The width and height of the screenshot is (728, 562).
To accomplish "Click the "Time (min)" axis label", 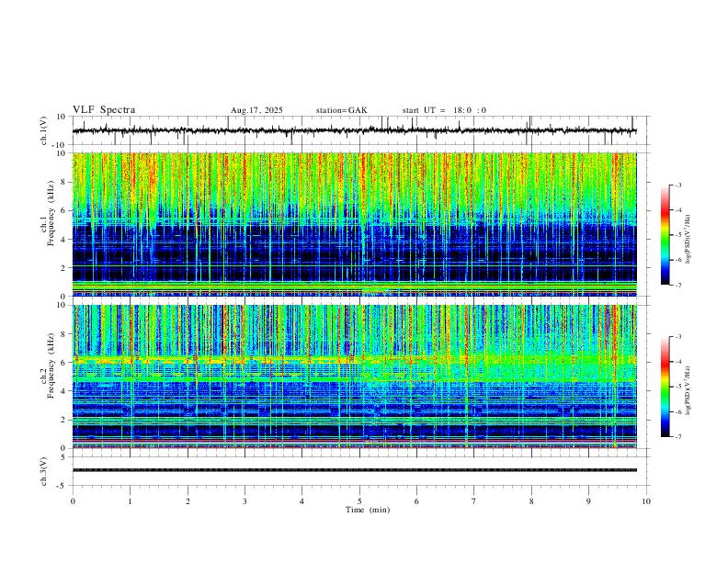I will click(368, 510).
